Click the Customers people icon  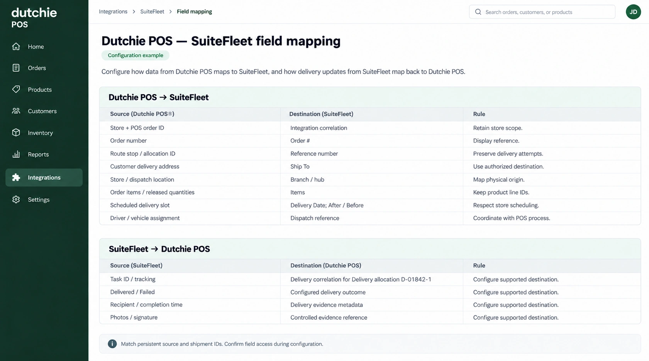click(16, 111)
